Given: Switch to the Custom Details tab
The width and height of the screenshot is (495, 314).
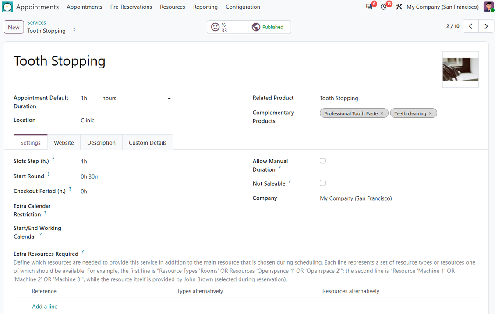Looking at the screenshot, I should [x=148, y=143].
